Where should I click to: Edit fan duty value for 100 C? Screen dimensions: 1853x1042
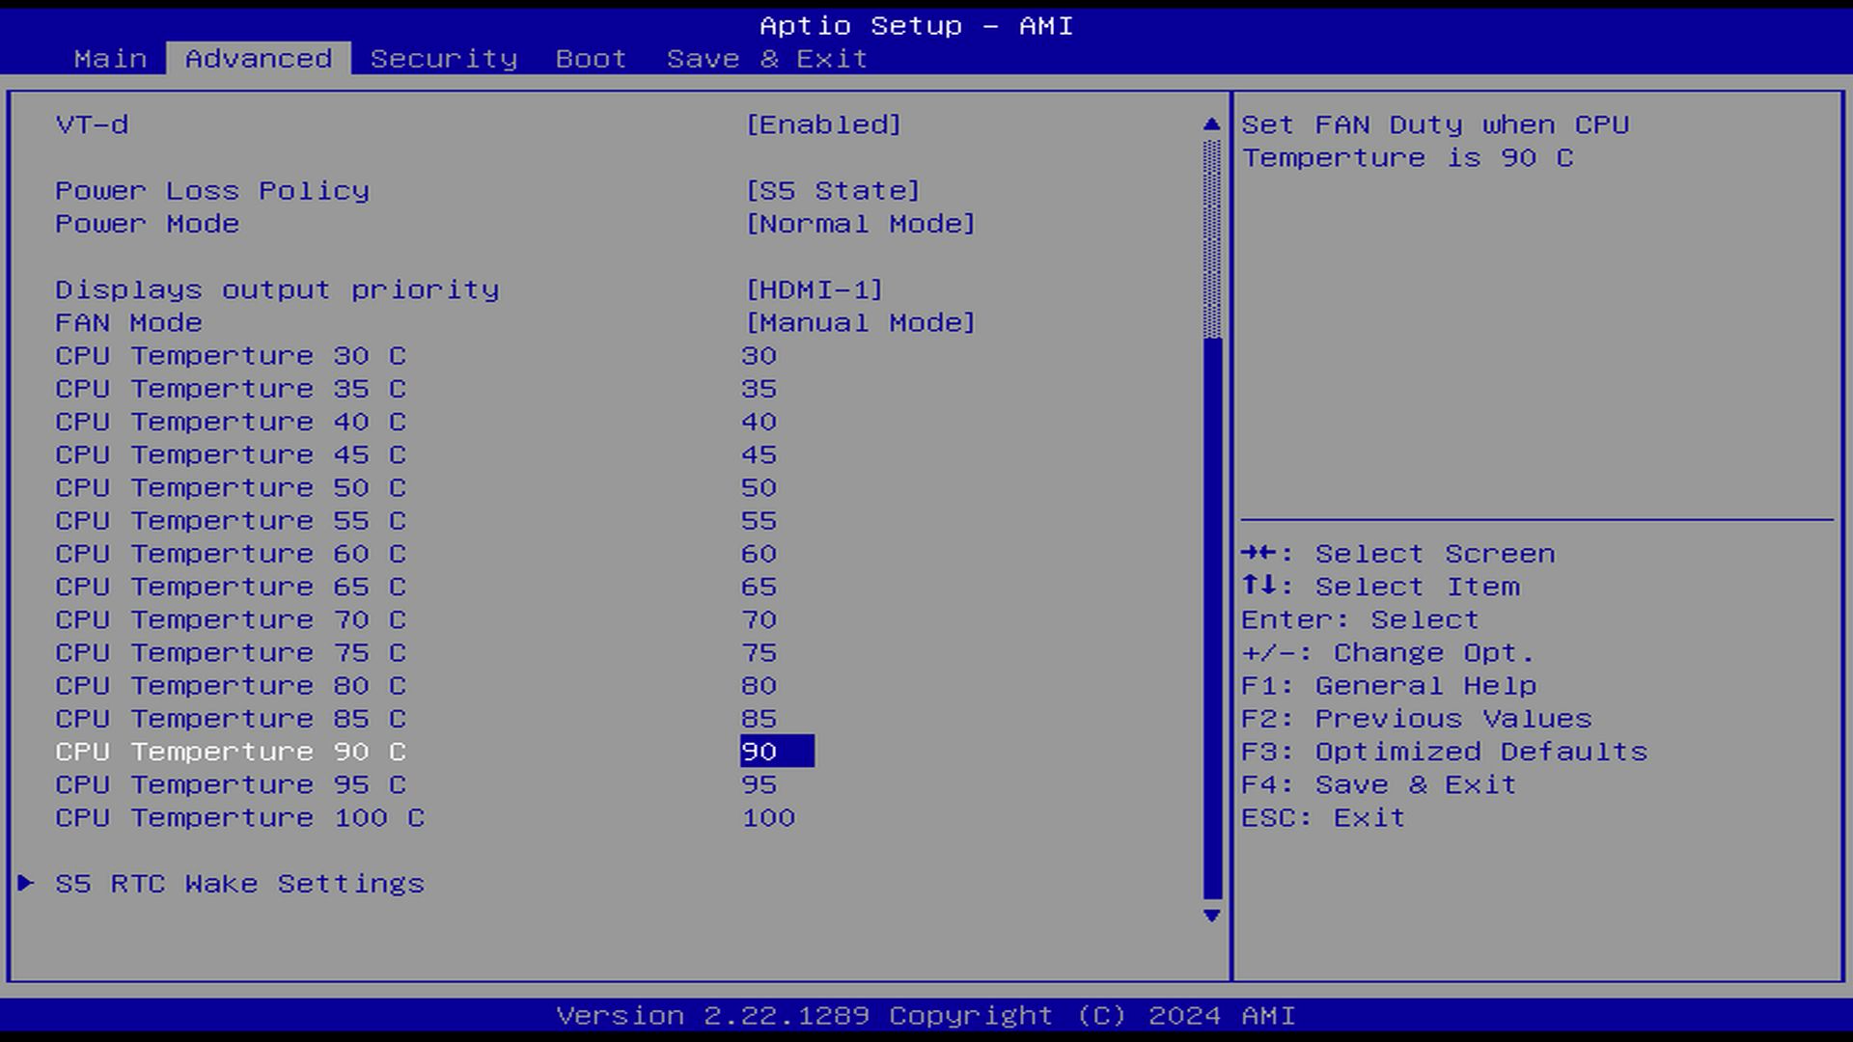click(x=768, y=818)
